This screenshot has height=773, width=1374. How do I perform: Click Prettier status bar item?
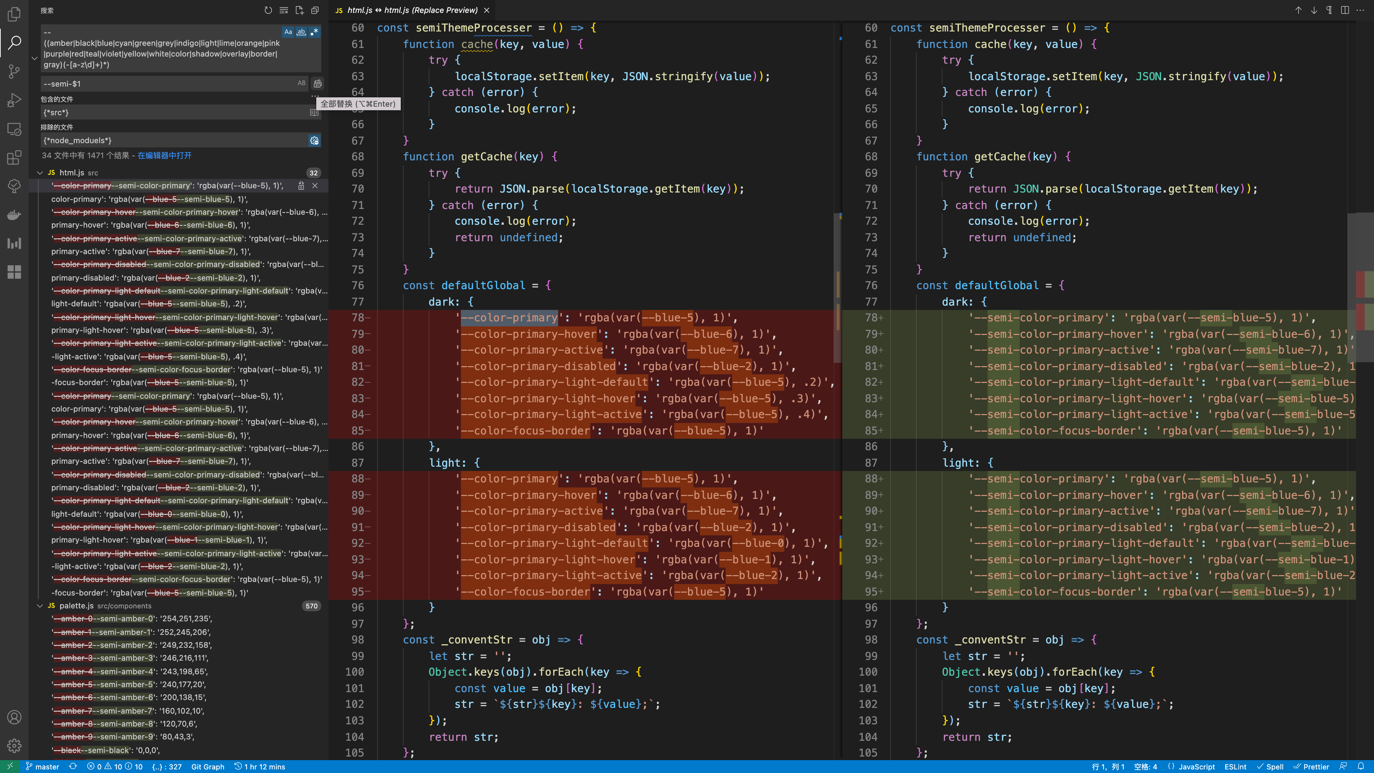1311,767
